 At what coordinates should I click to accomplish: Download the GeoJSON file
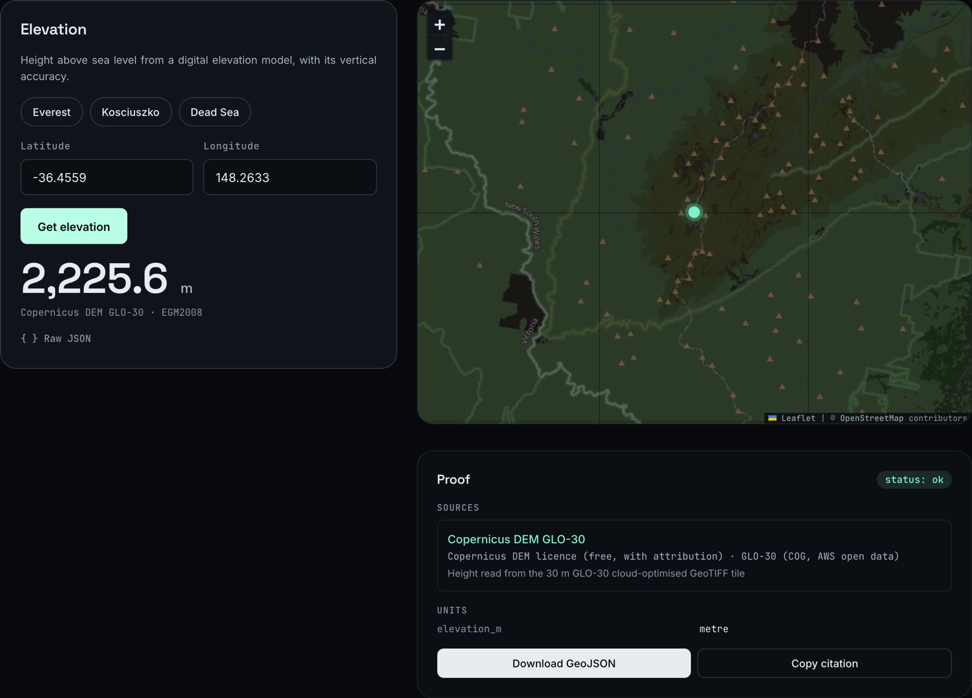click(564, 663)
